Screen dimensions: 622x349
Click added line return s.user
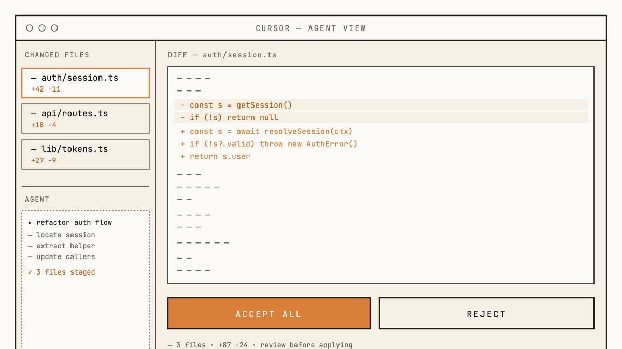215,156
